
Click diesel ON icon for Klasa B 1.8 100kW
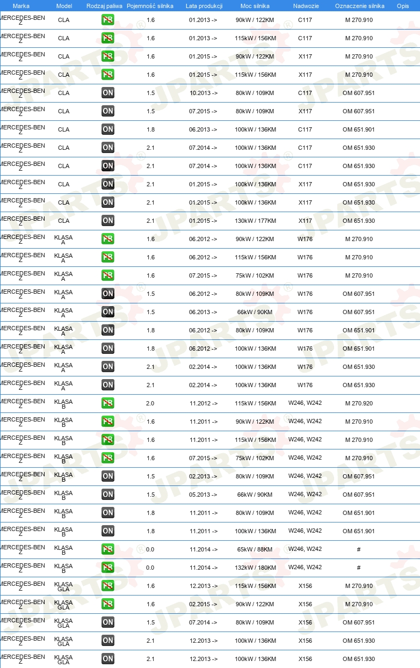coord(107,531)
